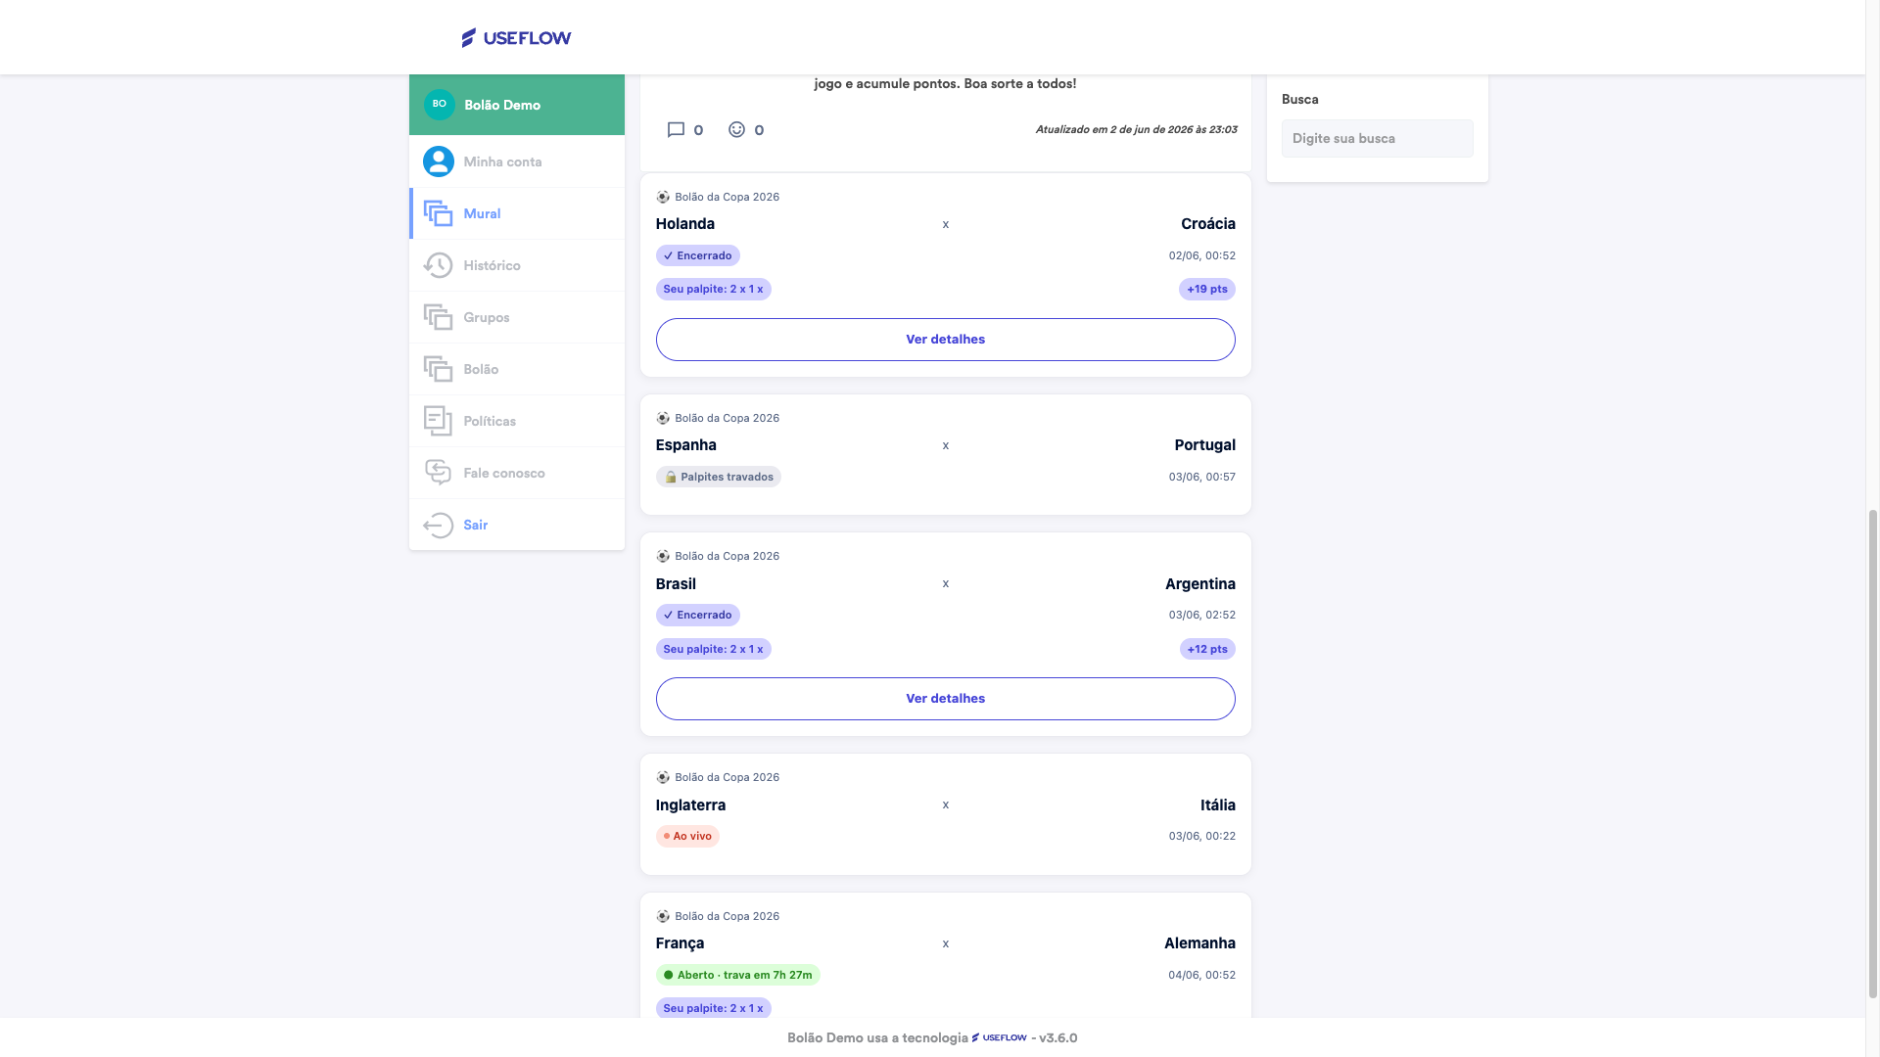Click the Minha conta user icon
Image resolution: width=1880 pixels, height=1057 pixels.
coord(439,161)
